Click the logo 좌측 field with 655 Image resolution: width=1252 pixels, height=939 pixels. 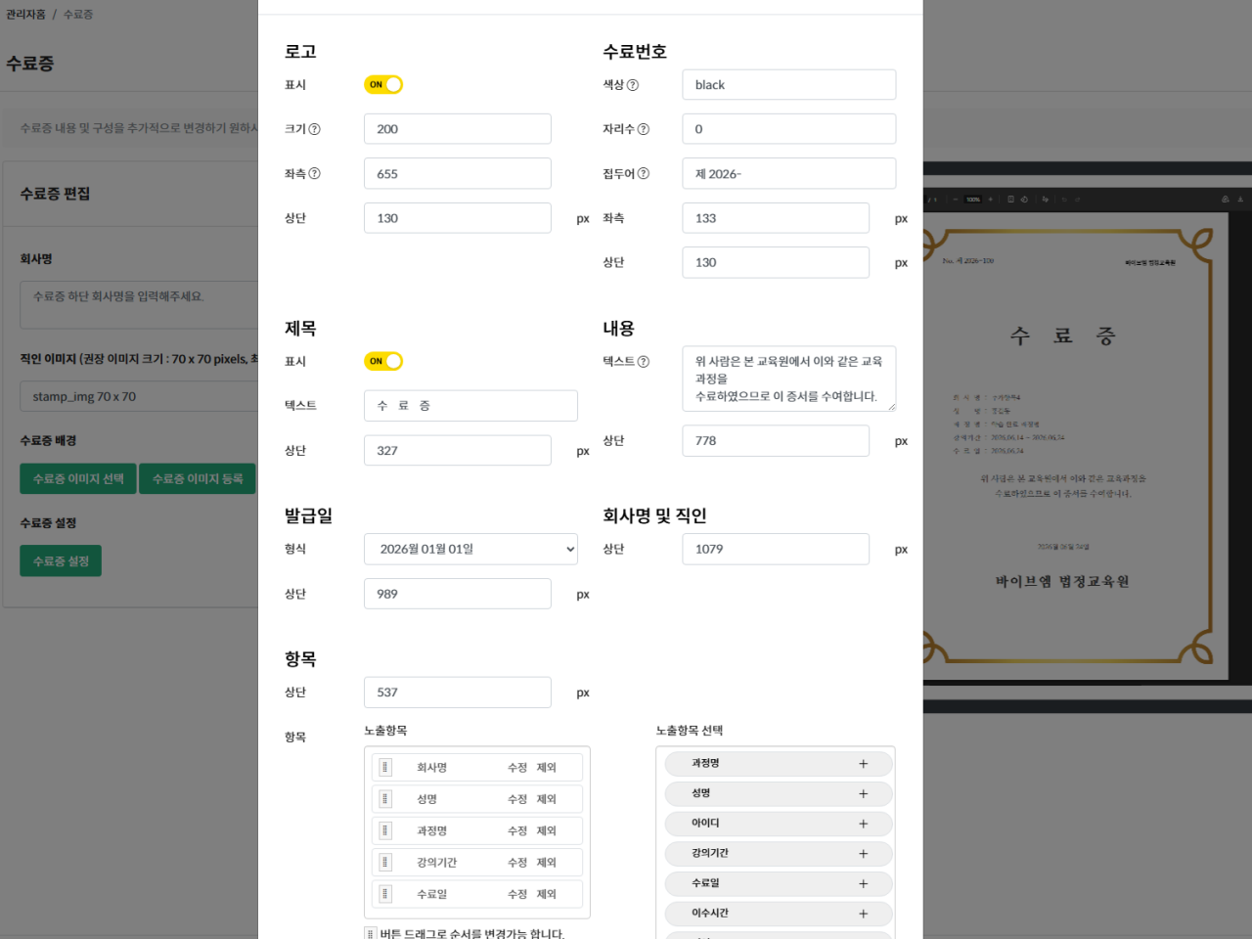(x=457, y=173)
